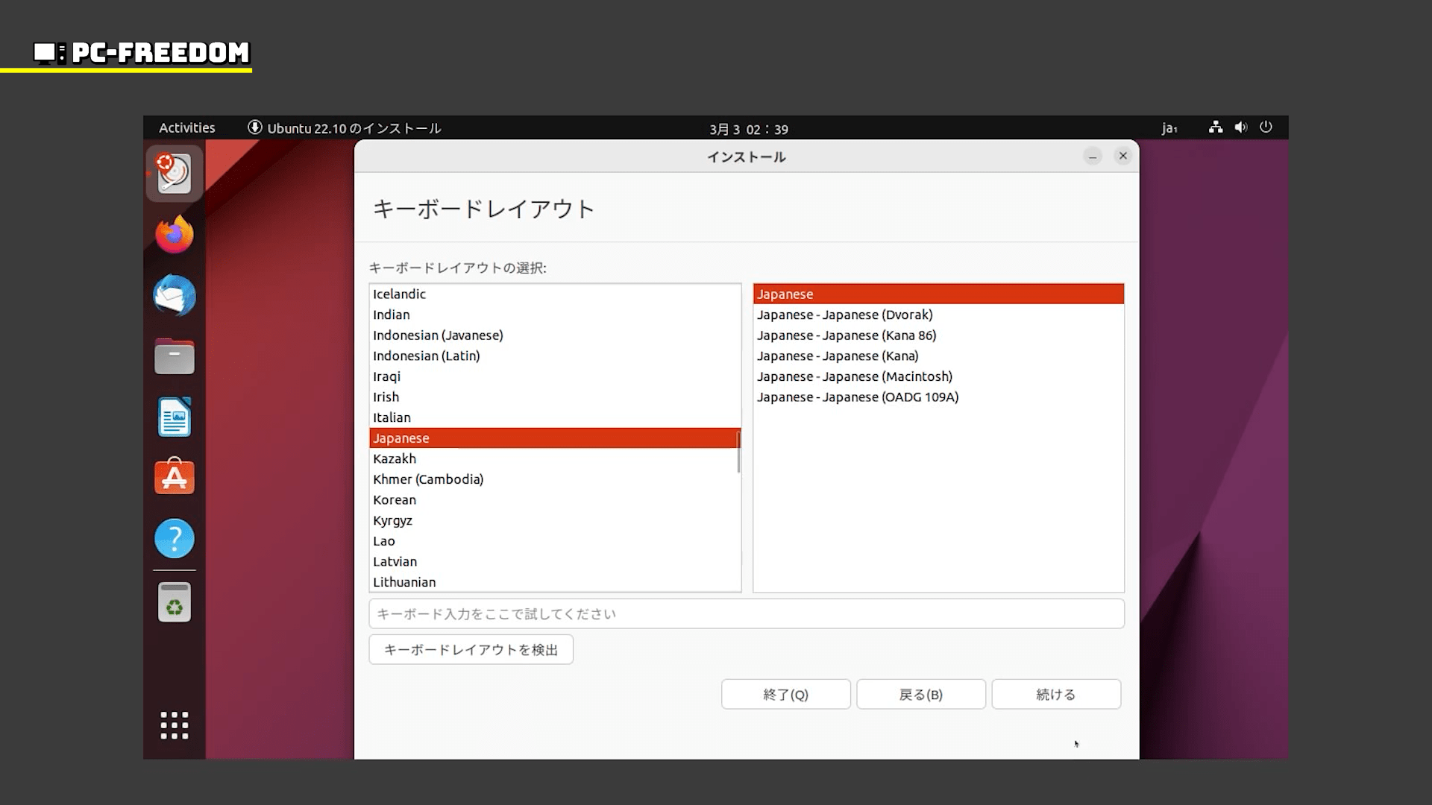
Task: Open the Ubuntu 22.10 installer app menu
Action: (345, 128)
